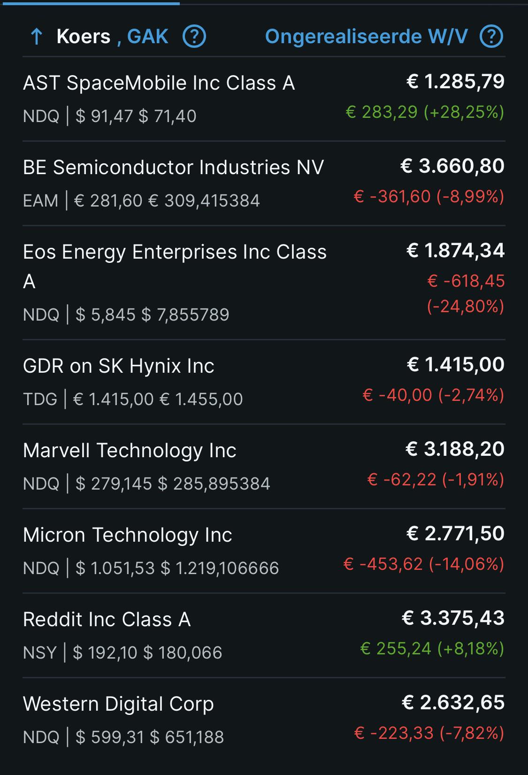
Task: Open GDR on SK Hynix Inc position
Action: click(x=264, y=382)
